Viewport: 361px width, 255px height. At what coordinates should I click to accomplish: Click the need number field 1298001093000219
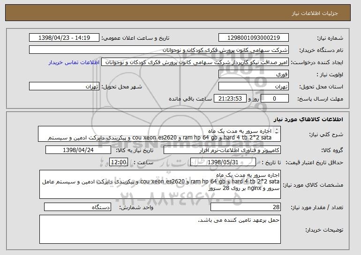pos(254,38)
